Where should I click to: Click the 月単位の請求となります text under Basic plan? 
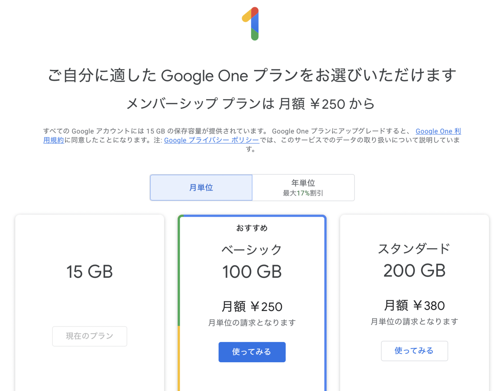[x=252, y=322]
